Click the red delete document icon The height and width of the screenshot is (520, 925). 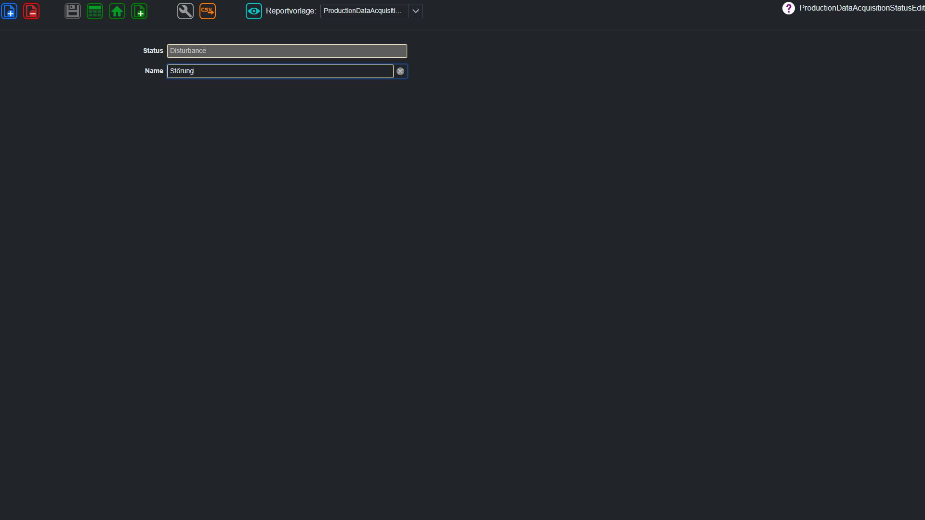[x=31, y=11]
